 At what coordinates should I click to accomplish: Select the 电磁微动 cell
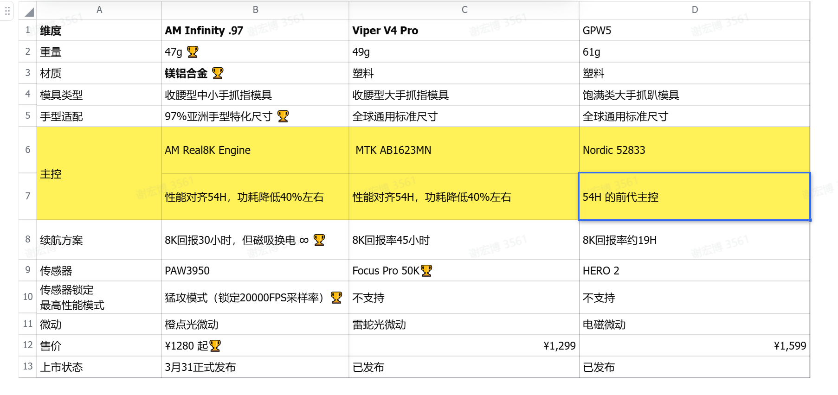point(695,325)
